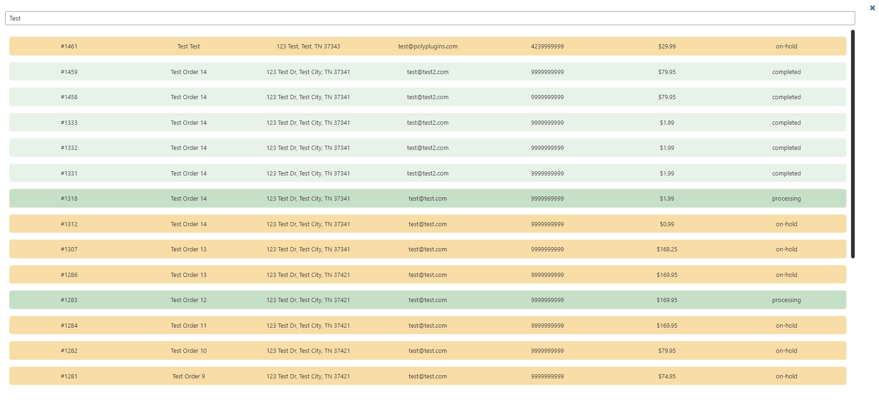Click the search field containing "Test"
Viewport: 879px width, 404px height.
430,18
